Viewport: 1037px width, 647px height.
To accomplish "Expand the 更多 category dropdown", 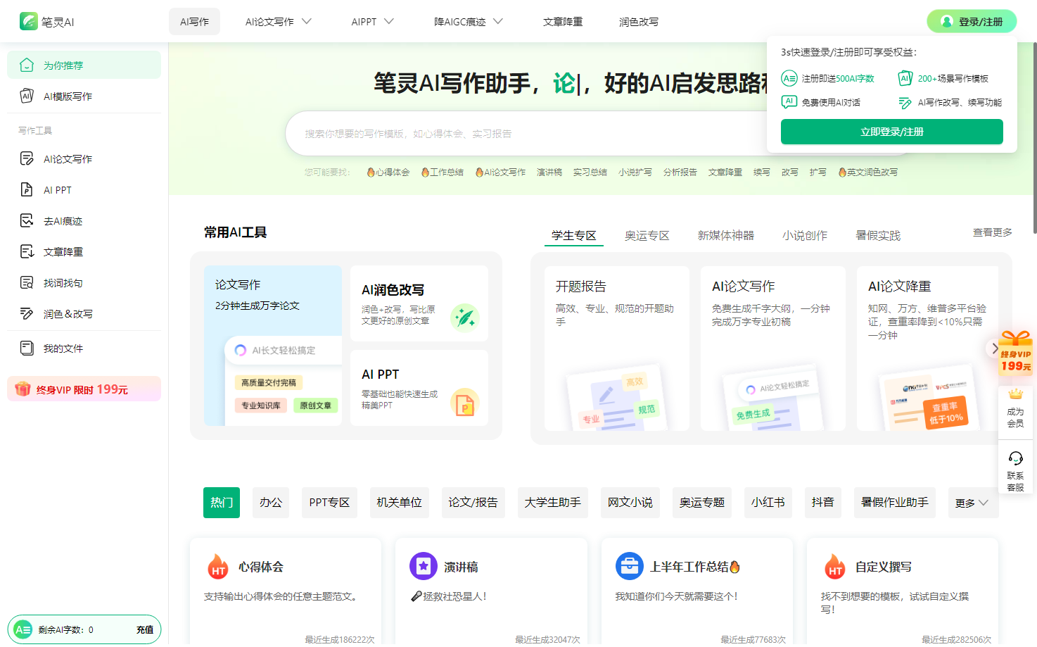I will (973, 503).
